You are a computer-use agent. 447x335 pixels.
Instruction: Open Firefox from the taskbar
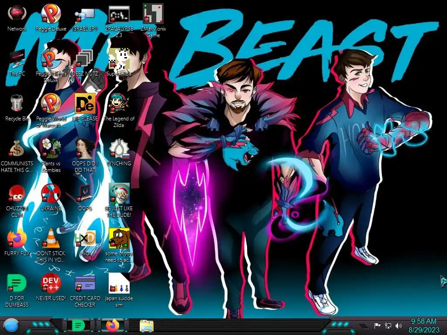coord(113,325)
